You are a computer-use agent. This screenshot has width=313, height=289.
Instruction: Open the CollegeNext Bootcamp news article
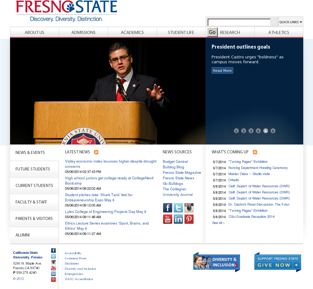tap(109, 181)
